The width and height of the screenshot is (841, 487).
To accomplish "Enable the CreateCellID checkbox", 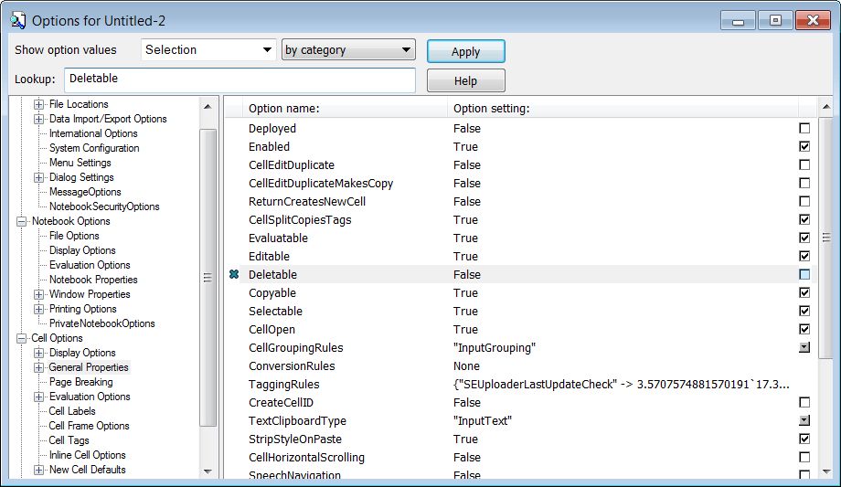I will click(x=804, y=402).
